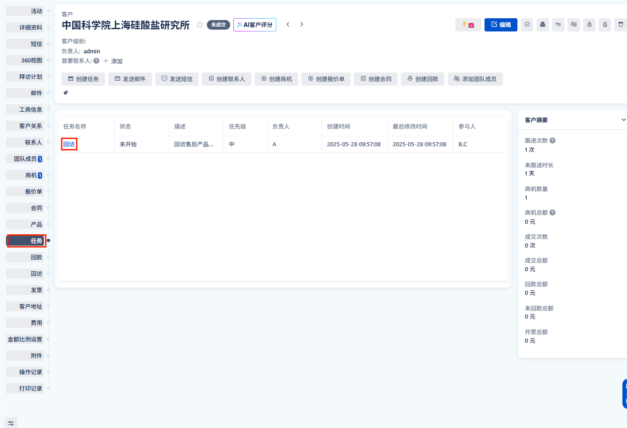The image size is (627, 428).
Task: Open the 回访 task link
Action: pos(69,144)
